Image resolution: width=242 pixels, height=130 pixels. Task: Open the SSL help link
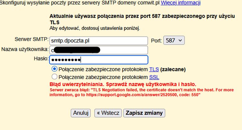point(154,77)
